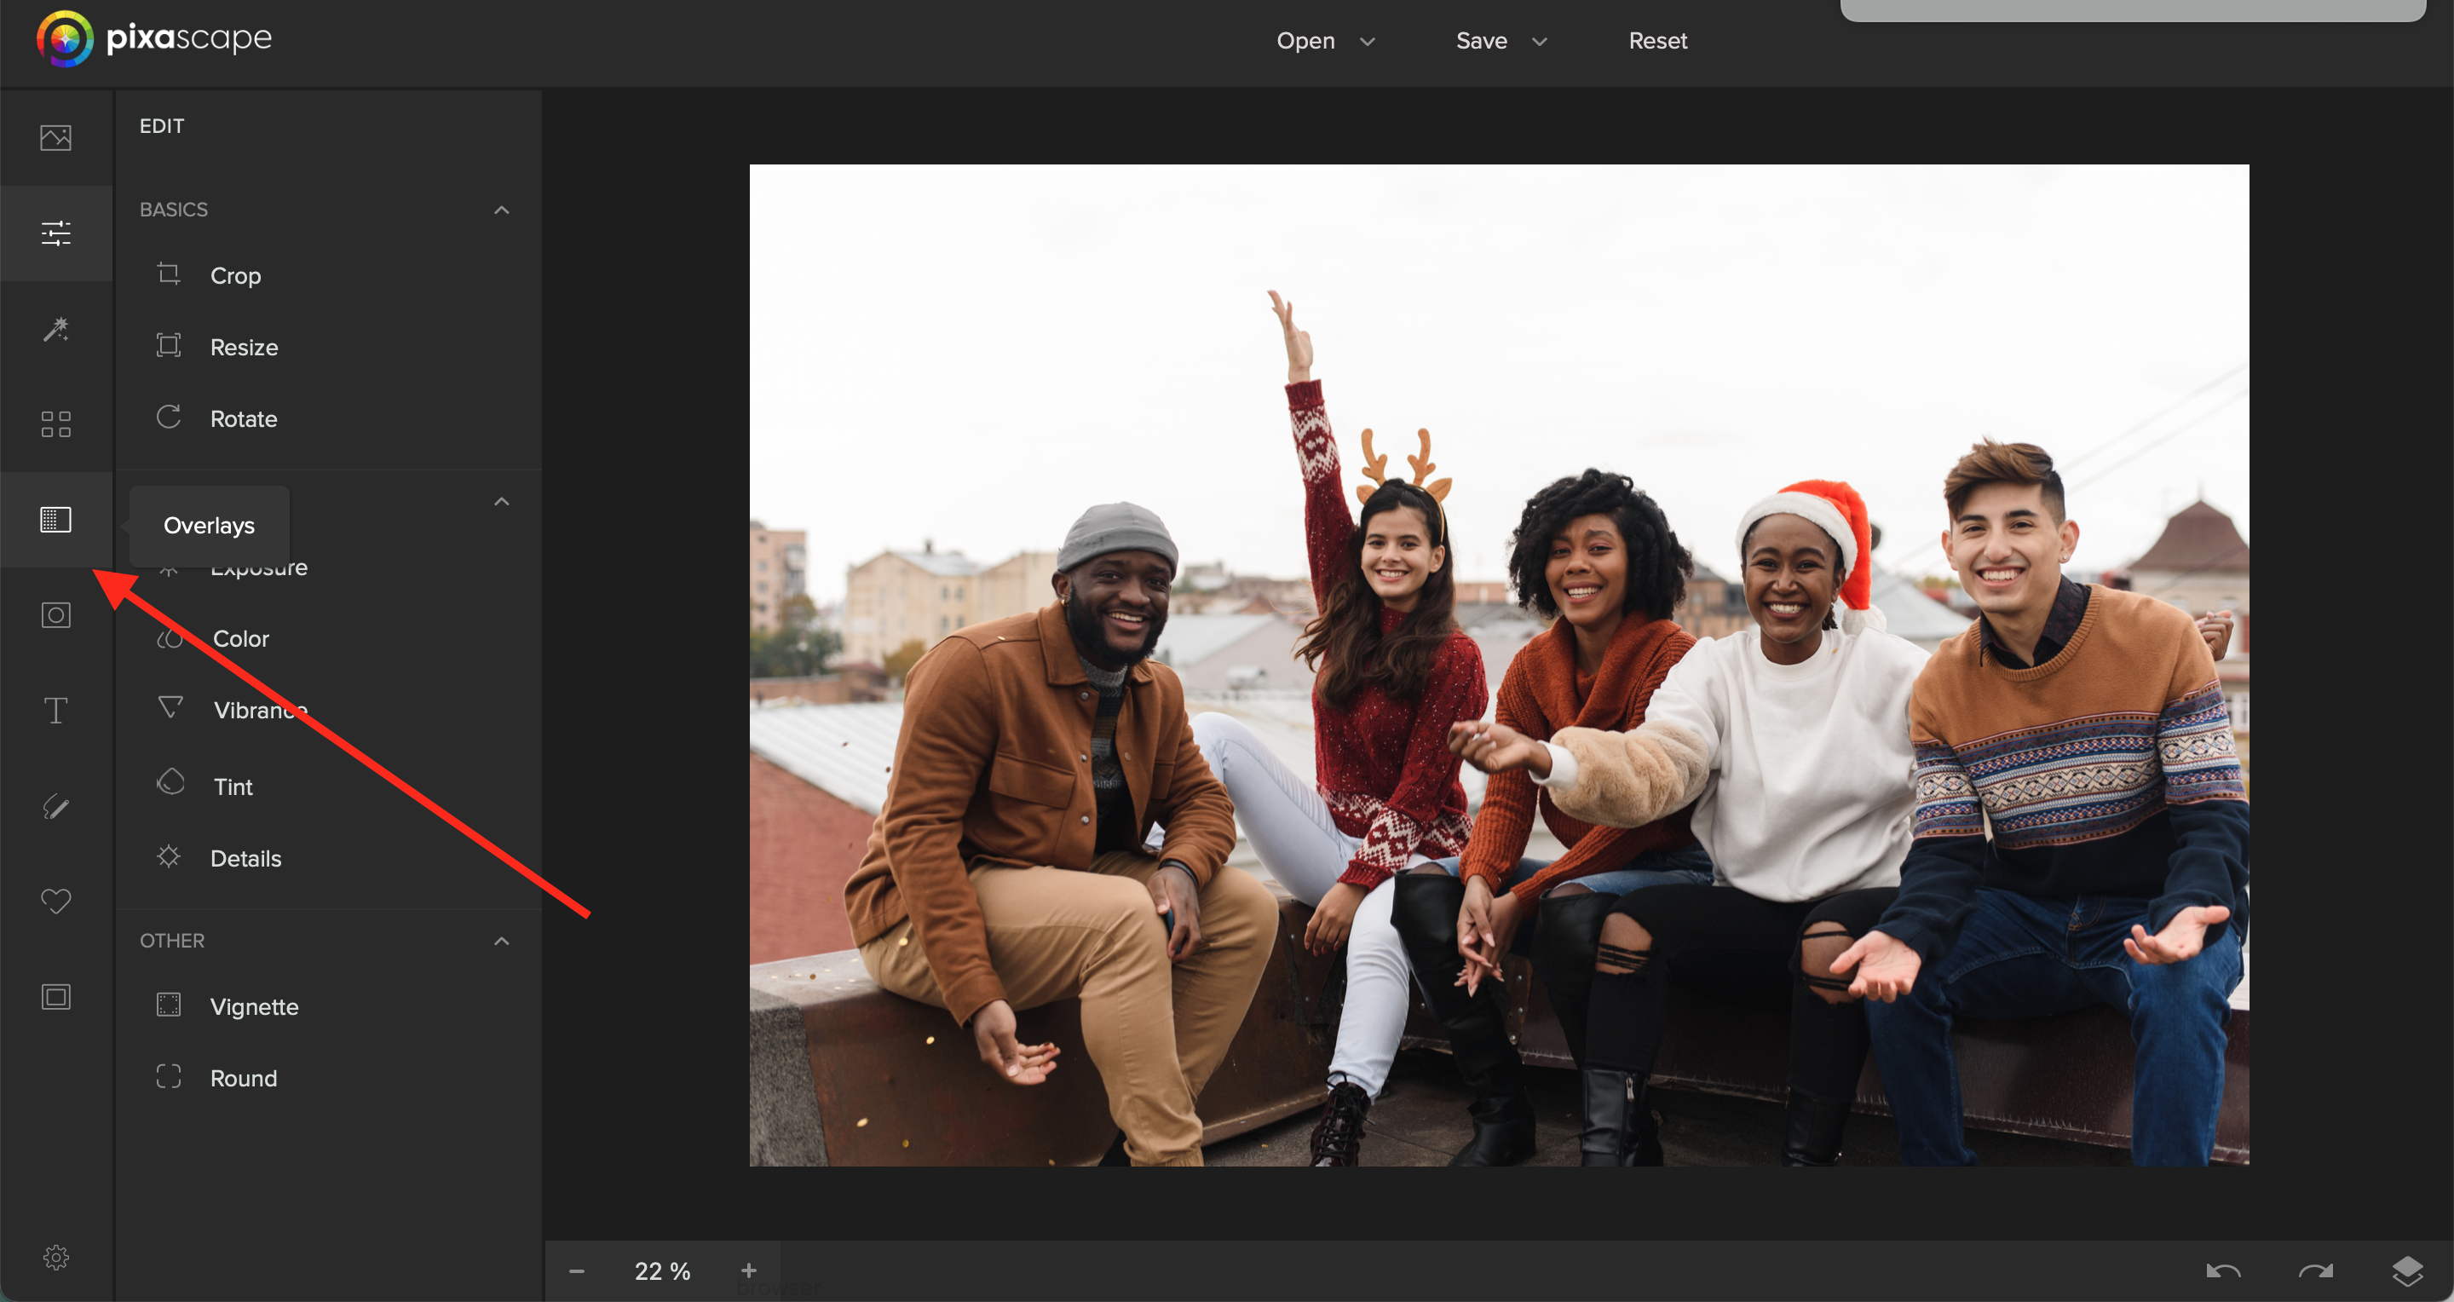Open the Edit adjustments sliders icon

[x=55, y=233]
